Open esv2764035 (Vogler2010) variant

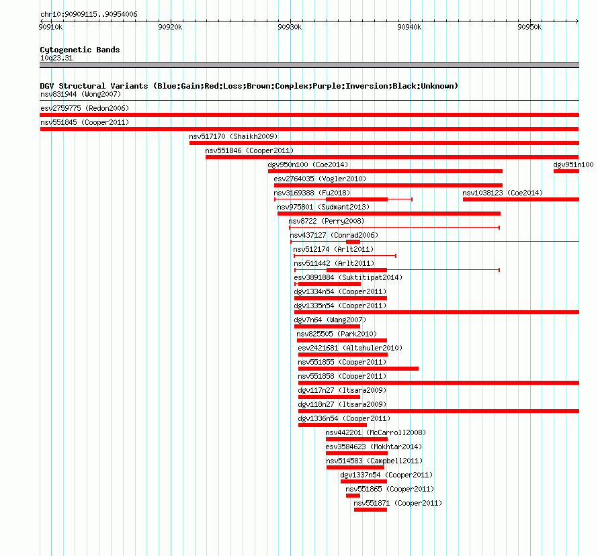[320, 179]
